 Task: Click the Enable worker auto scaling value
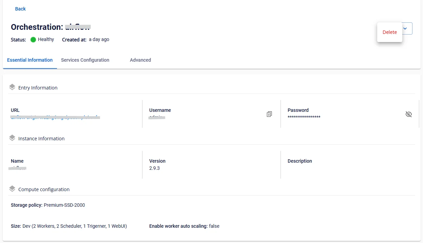(214, 226)
